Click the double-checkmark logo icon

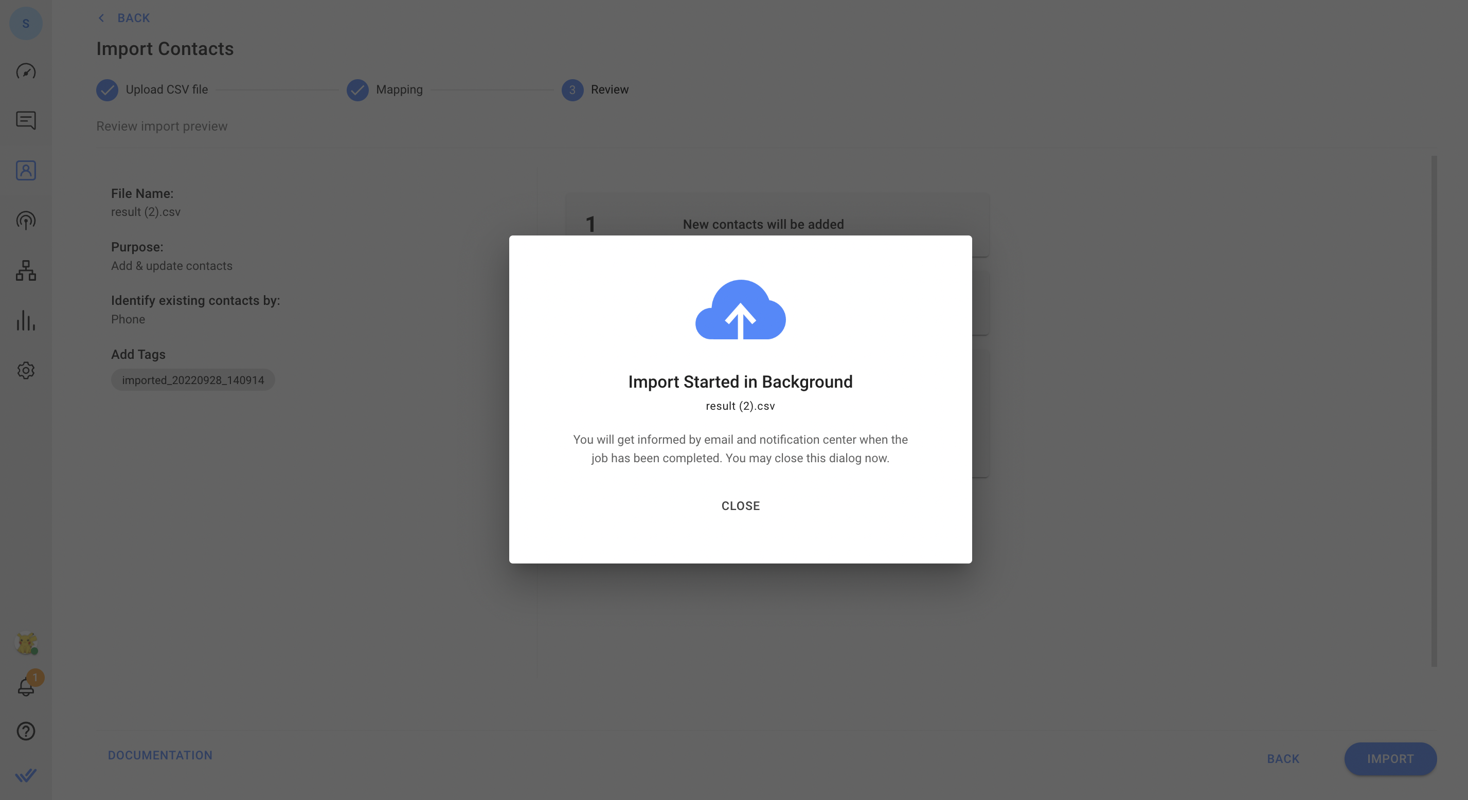26,775
